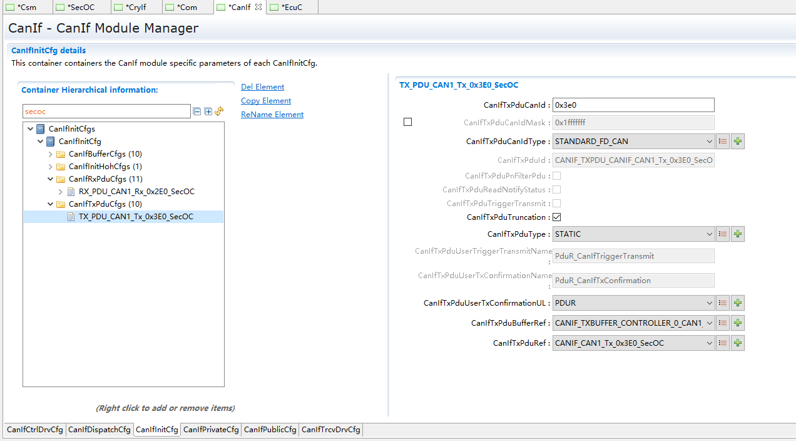
Task: Click the expand all tree icon
Action: (208, 112)
